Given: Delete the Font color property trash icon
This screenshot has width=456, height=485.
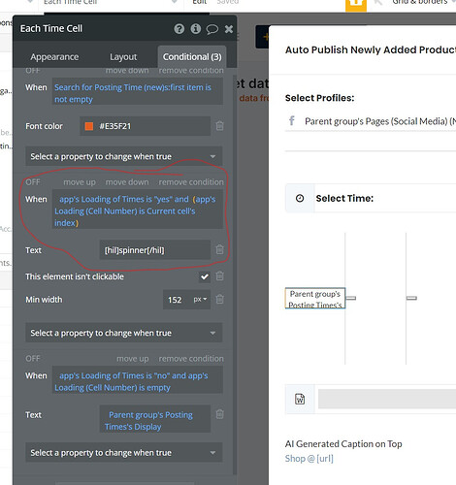Looking at the screenshot, I should tap(219, 126).
